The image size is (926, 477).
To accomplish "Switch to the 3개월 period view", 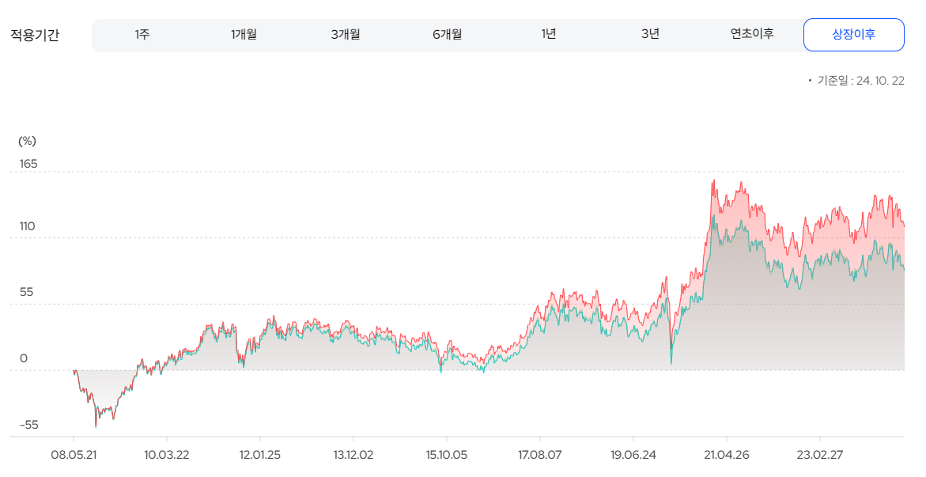I will point(346,34).
